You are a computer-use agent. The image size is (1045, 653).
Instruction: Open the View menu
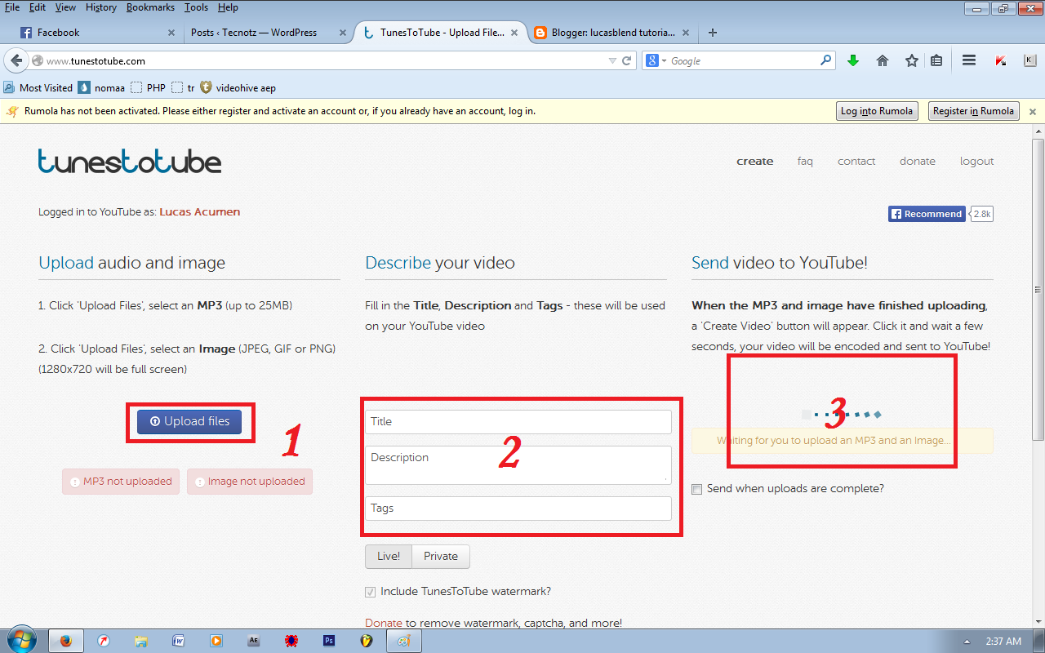[x=65, y=7]
